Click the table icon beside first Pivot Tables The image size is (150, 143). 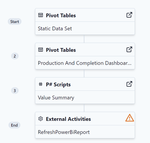pos(41,15)
